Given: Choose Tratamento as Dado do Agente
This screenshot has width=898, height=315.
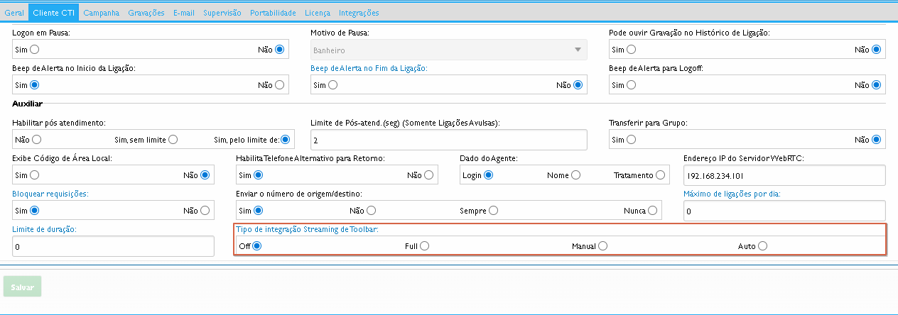Looking at the screenshot, I should point(661,175).
